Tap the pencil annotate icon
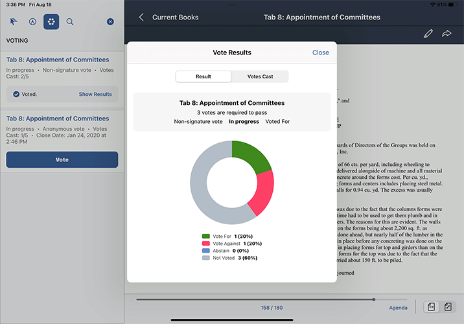The image size is (464, 324). click(x=428, y=34)
